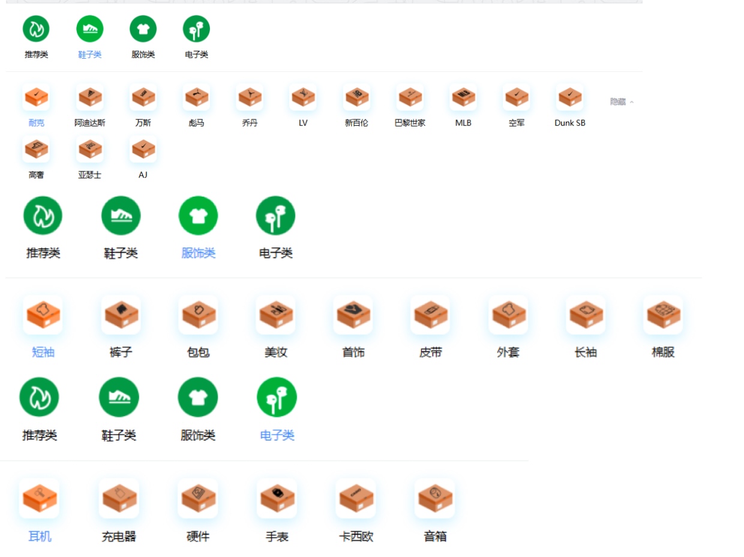This screenshot has width=744, height=557.
Task: Choose the 棉服 box icon
Action: [x=663, y=315]
